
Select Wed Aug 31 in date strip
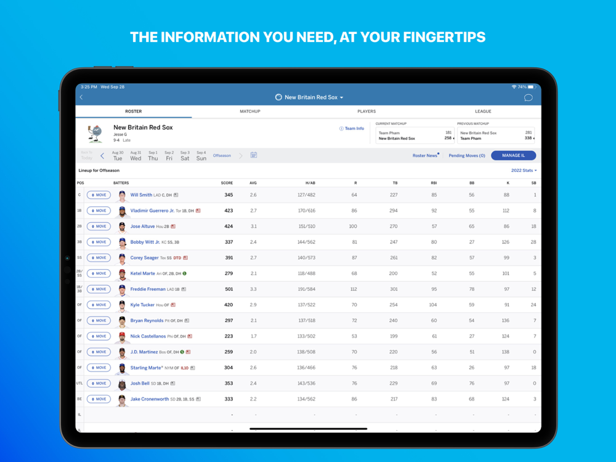coord(136,156)
